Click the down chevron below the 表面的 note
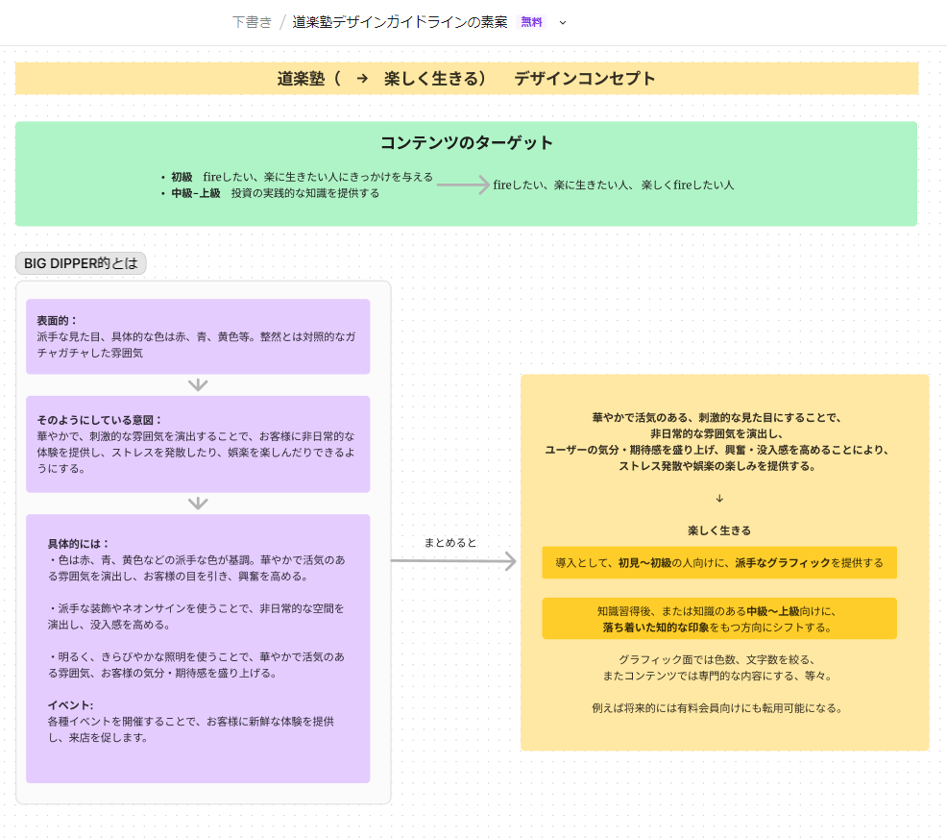This screenshot has width=947, height=838. [x=198, y=384]
